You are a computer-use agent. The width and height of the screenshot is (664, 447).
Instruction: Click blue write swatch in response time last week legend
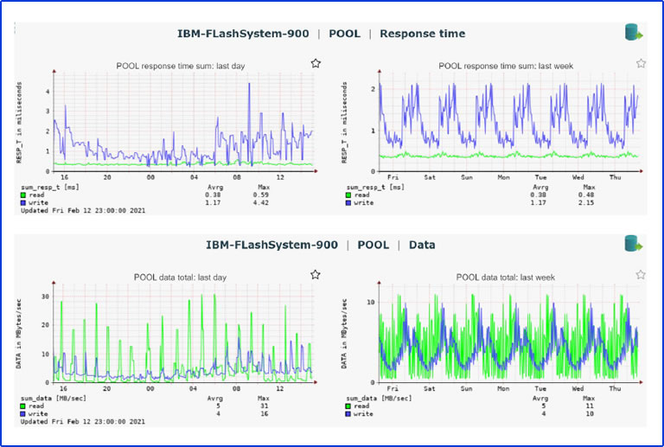pyautogui.click(x=348, y=203)
